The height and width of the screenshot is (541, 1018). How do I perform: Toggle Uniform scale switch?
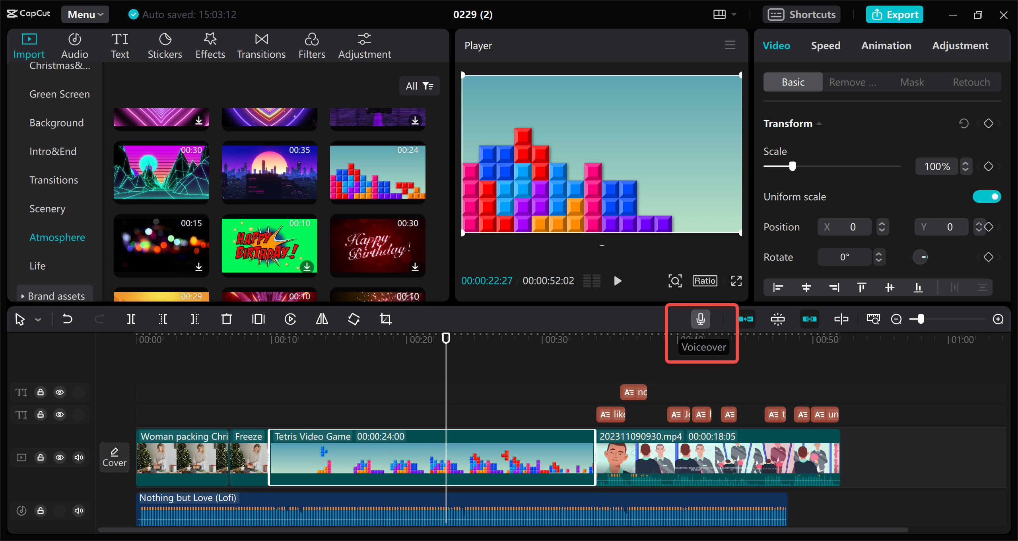(x=987, y=196)
